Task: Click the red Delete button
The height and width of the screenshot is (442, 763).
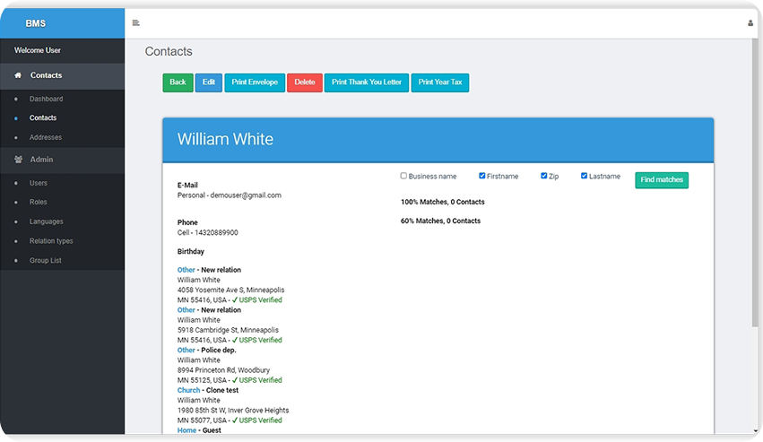Action: pos(304,82)
